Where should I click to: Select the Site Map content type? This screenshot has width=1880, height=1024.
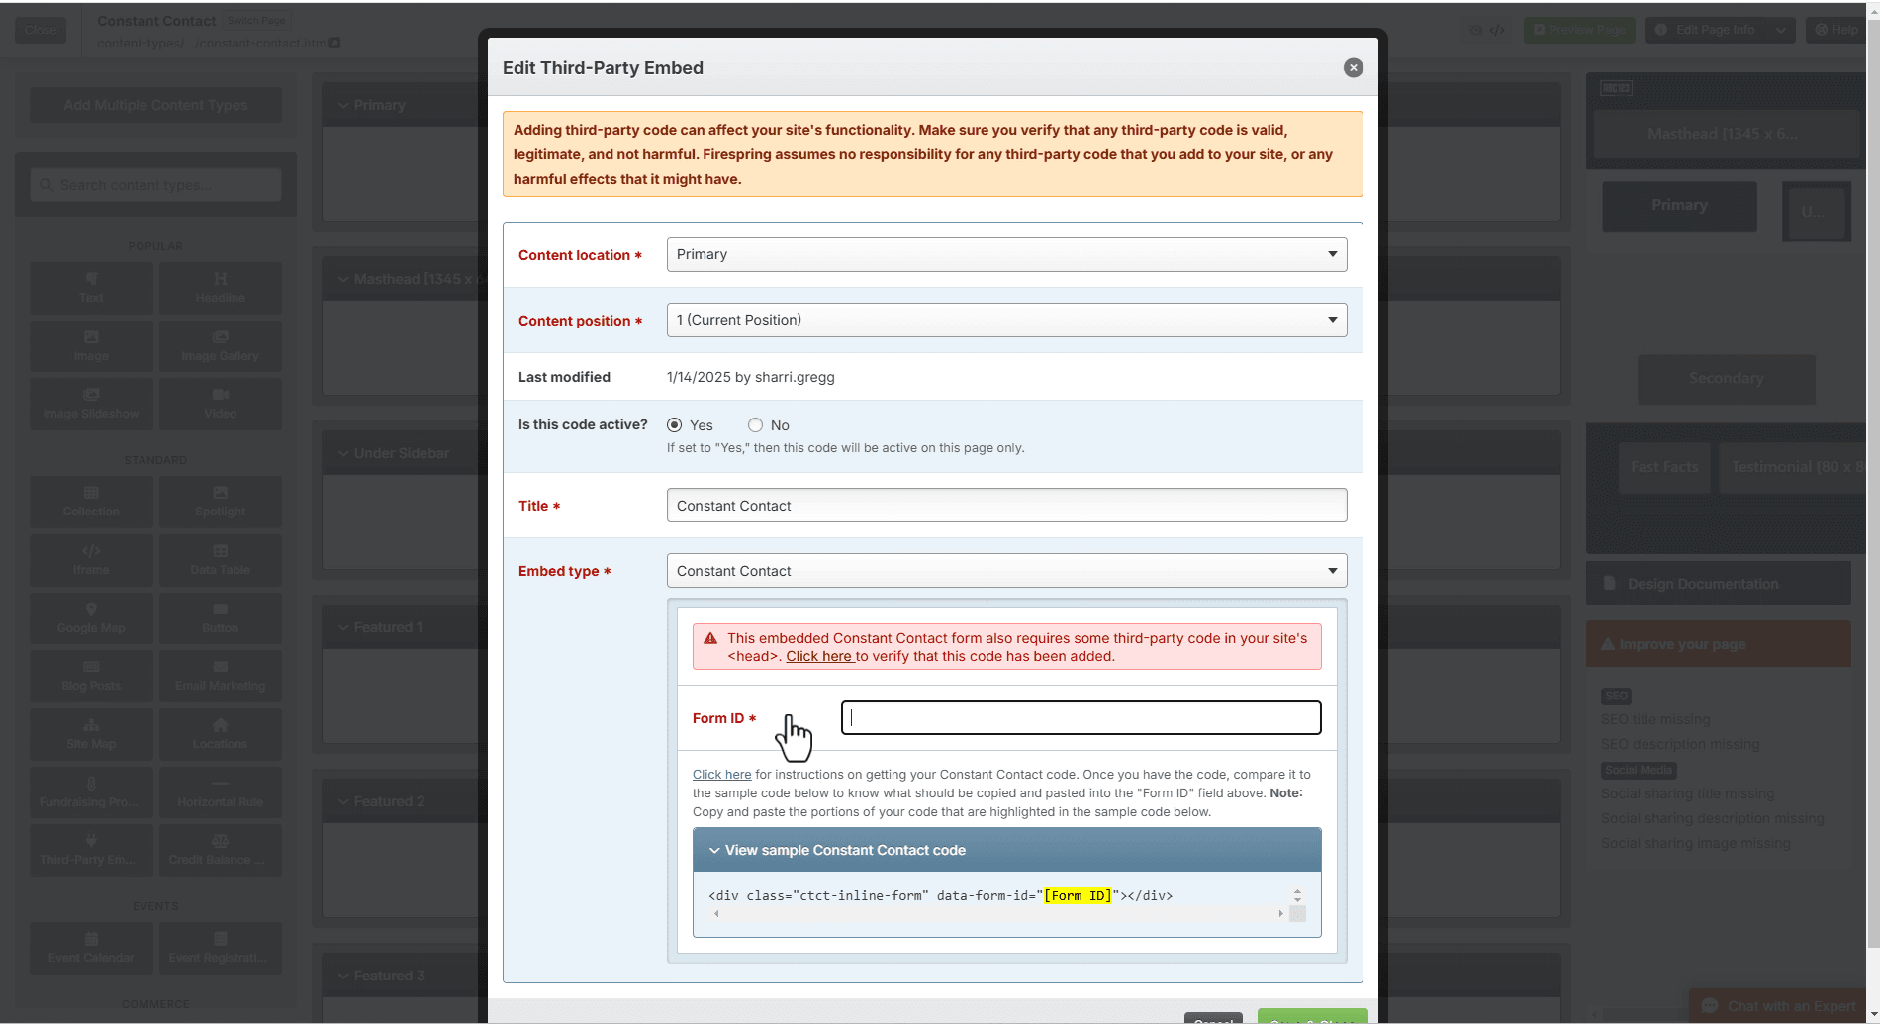coord(91,734)
